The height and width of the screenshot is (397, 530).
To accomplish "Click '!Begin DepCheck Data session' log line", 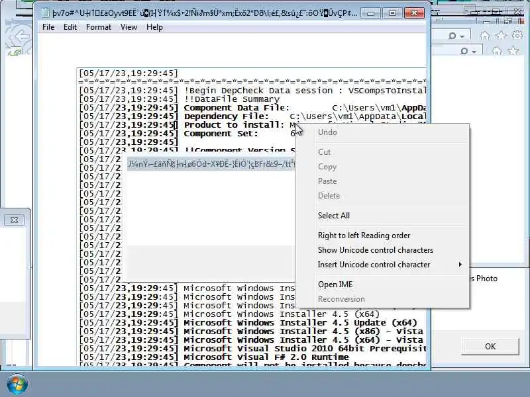I will [x=252, y=91].
